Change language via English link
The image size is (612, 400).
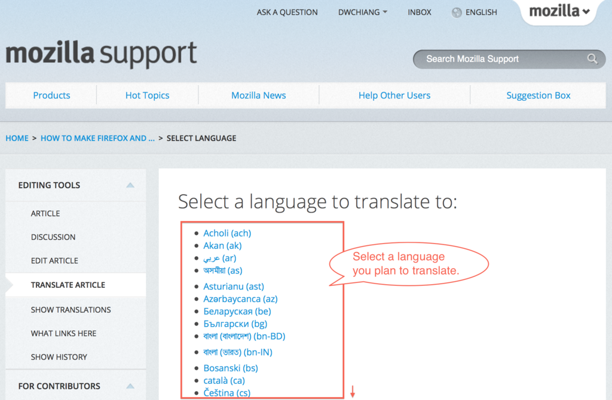point(481,12)
